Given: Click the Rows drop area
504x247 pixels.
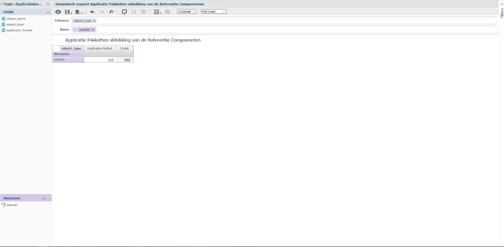Looking at the screenshot, I should (284, 30).
